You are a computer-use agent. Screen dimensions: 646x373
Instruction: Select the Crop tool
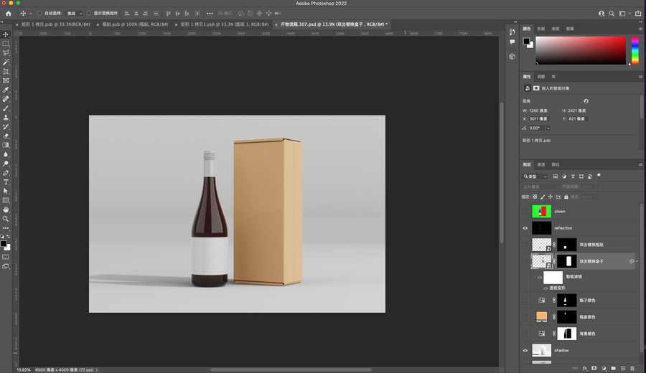click(x=6, y=72)
